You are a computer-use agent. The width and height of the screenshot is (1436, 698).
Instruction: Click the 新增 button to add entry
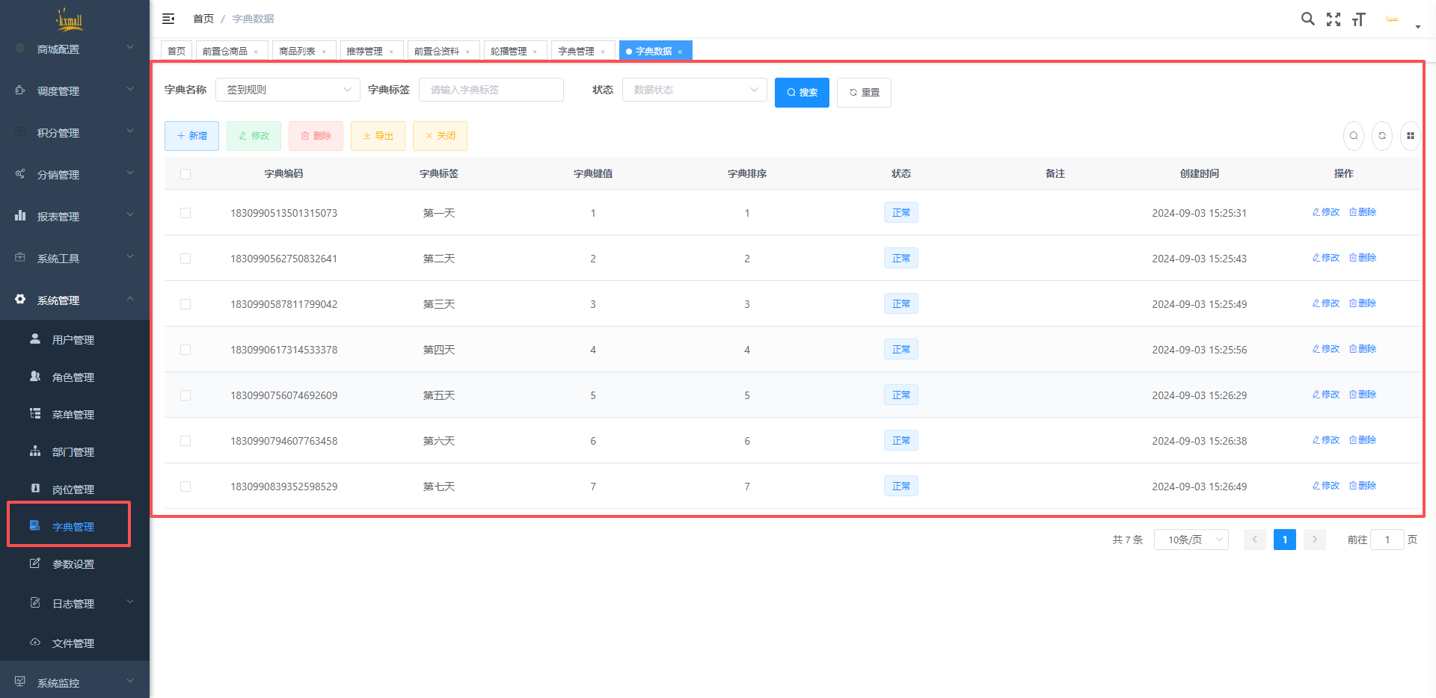(x=191, y=136)
